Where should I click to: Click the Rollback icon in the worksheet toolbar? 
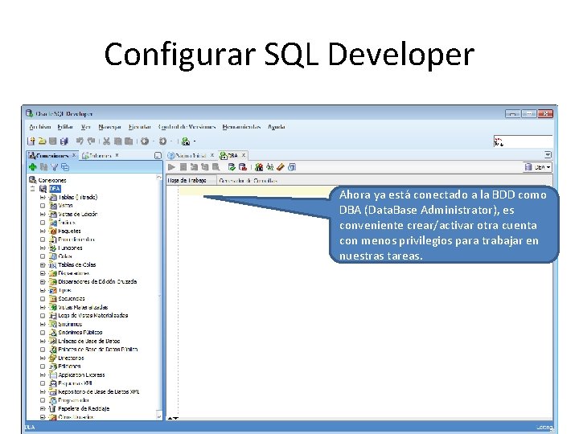tap(243, 167)
